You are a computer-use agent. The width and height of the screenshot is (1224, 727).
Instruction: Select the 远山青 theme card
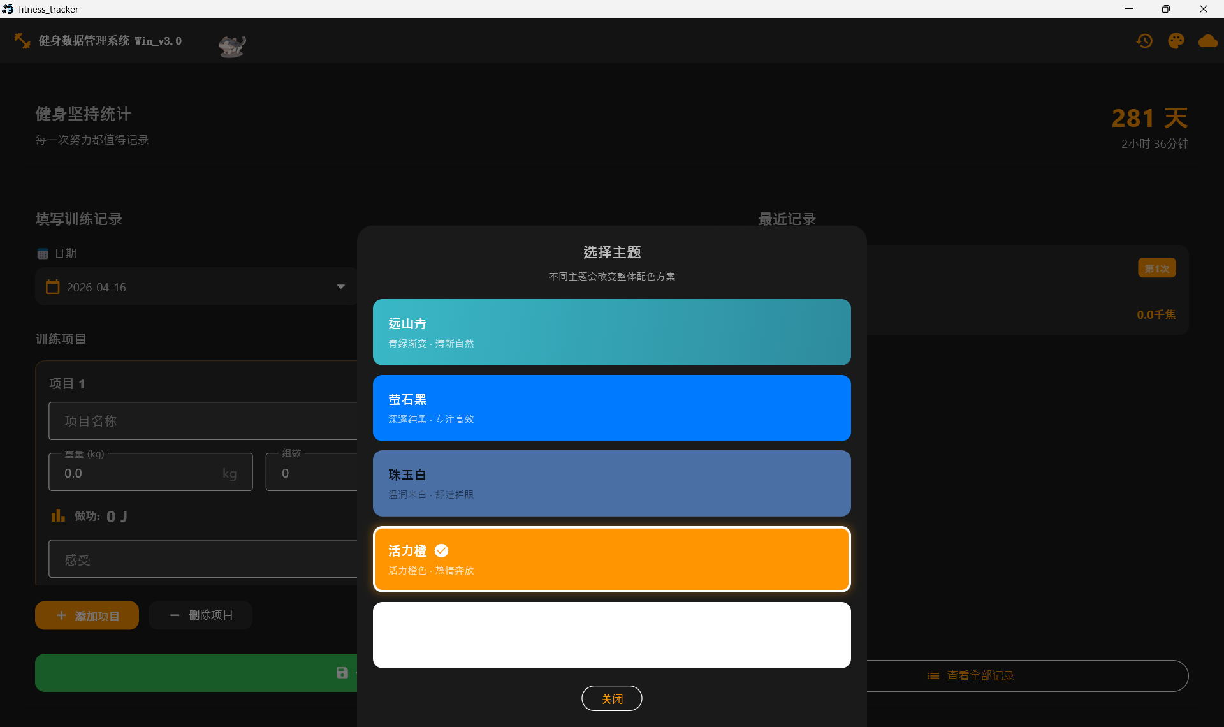click(x=612, y=332)
